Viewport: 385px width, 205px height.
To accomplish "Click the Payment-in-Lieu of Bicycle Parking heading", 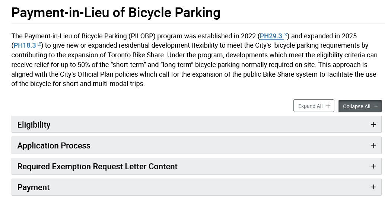I will 116,13.
